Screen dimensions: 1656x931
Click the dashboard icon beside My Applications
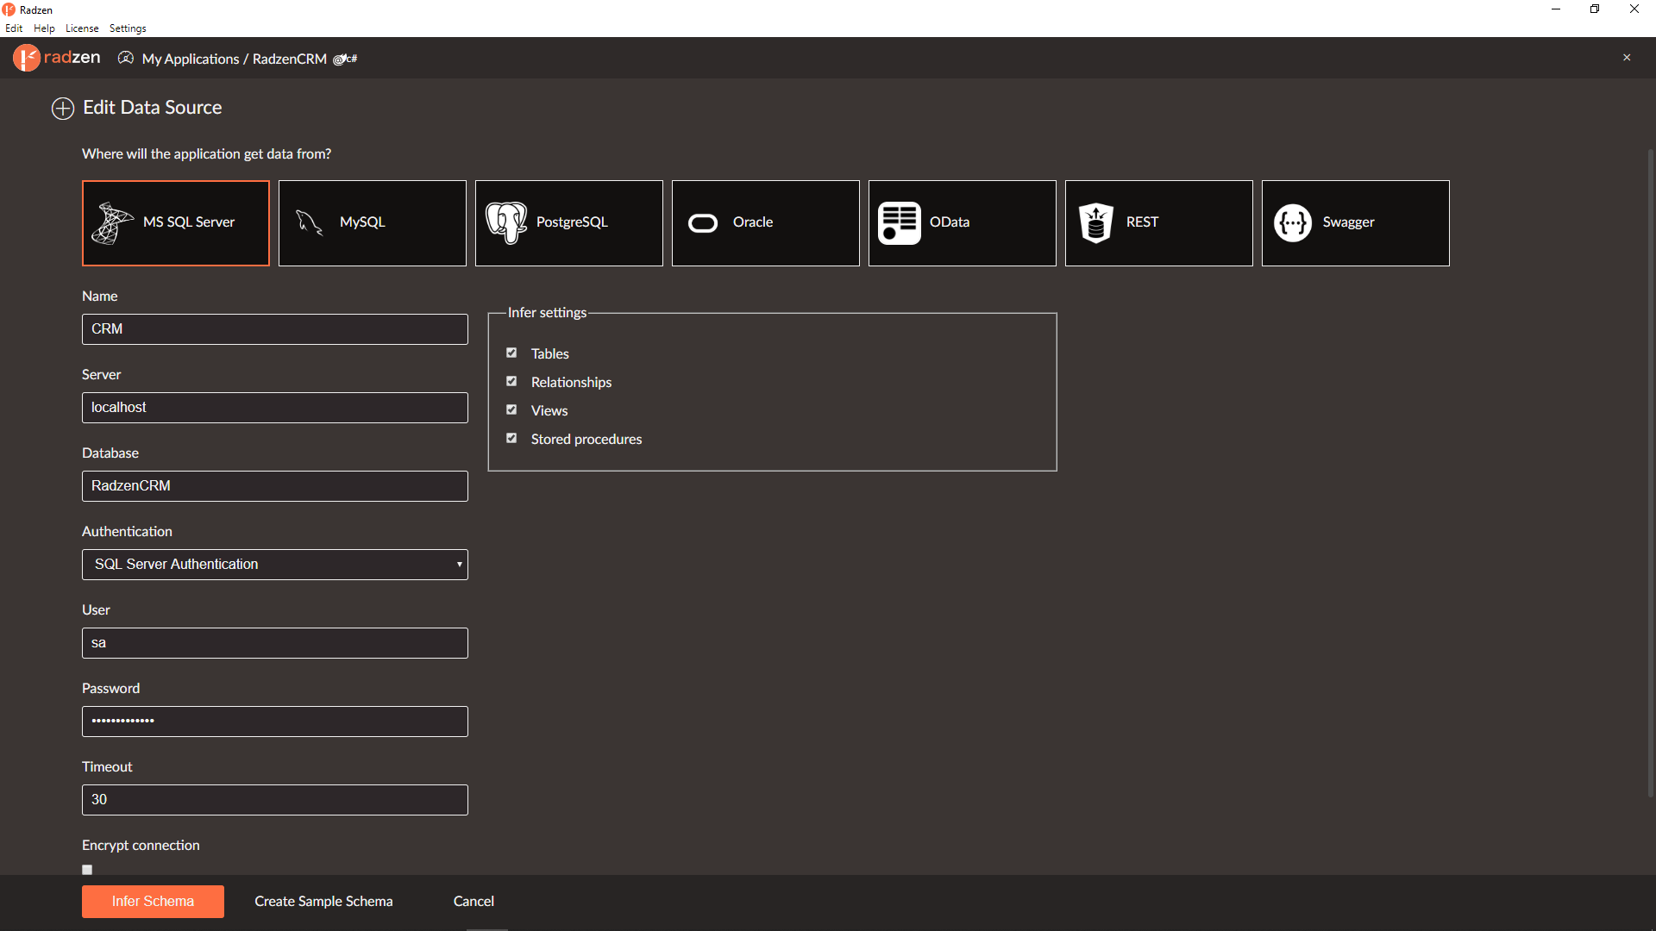pyautogui.click(x=126, y=58)
